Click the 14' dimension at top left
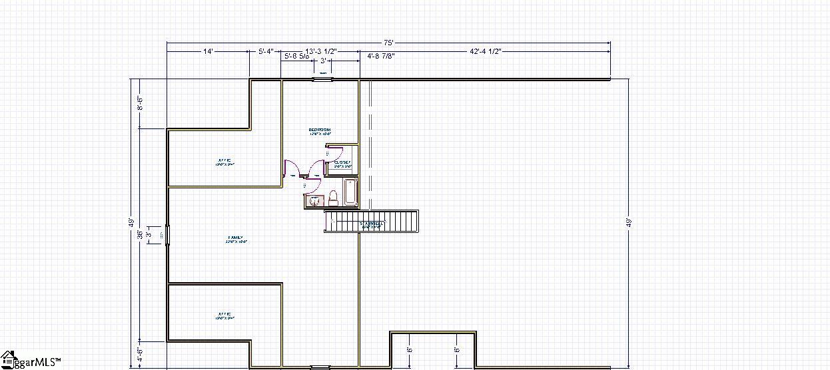Screen dimensions: 830x370 208,51
